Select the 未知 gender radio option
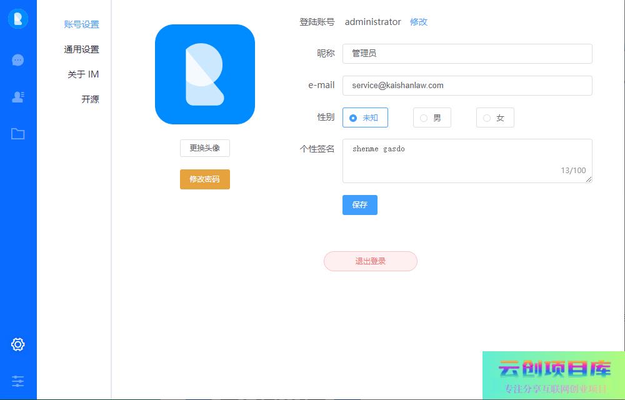The image size is (625, 400). 365,117
